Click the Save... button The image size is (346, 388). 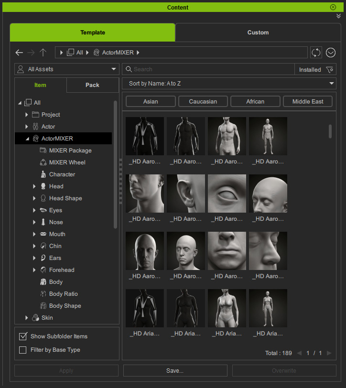[x=175, y=370]
